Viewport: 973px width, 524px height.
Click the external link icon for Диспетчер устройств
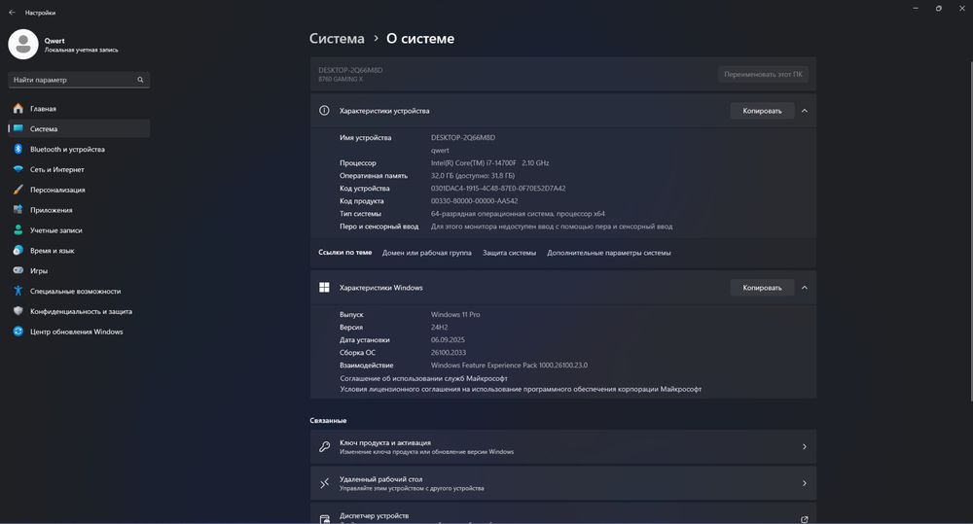pos(805,520)
